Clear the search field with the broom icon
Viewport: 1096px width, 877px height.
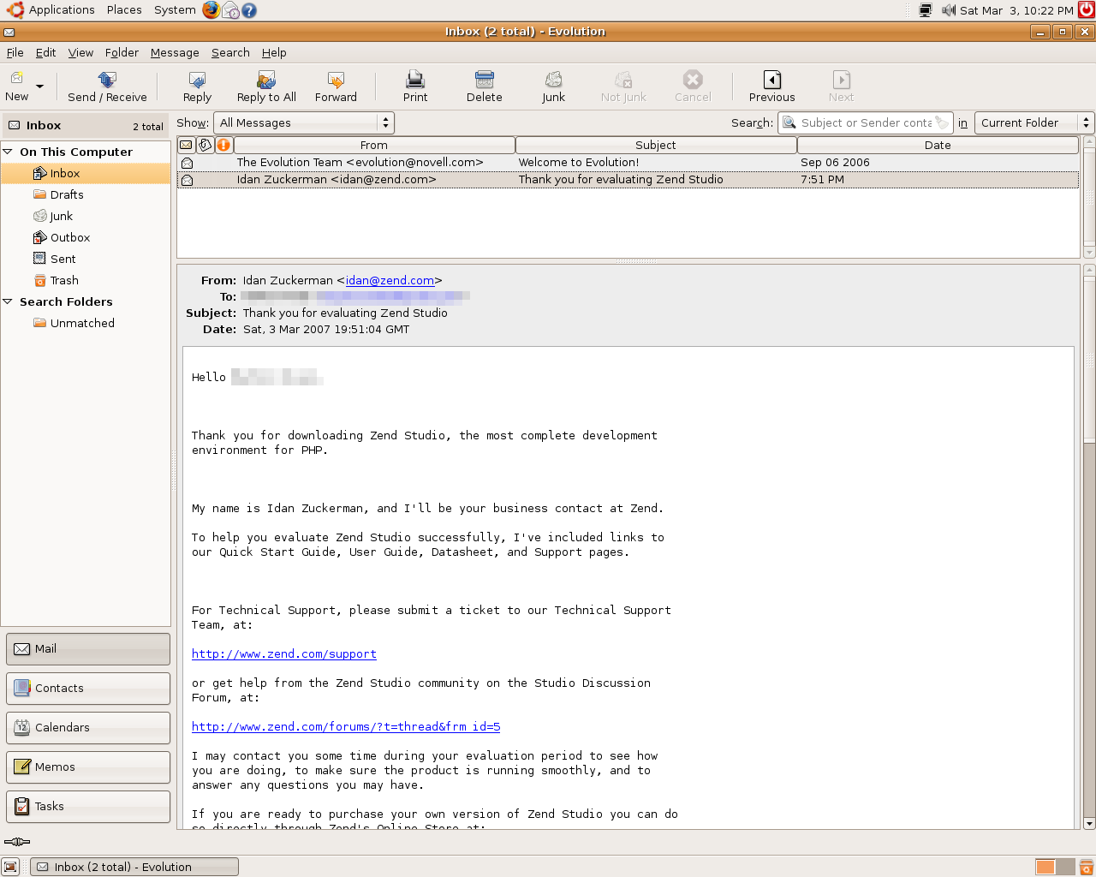pyautogui.click(x=942, y=122)
